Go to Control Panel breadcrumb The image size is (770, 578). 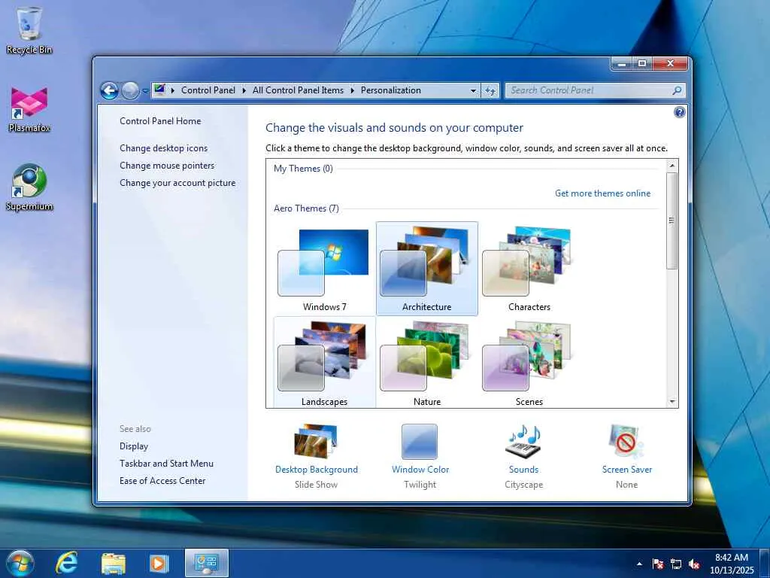click(x=208, y=90)
